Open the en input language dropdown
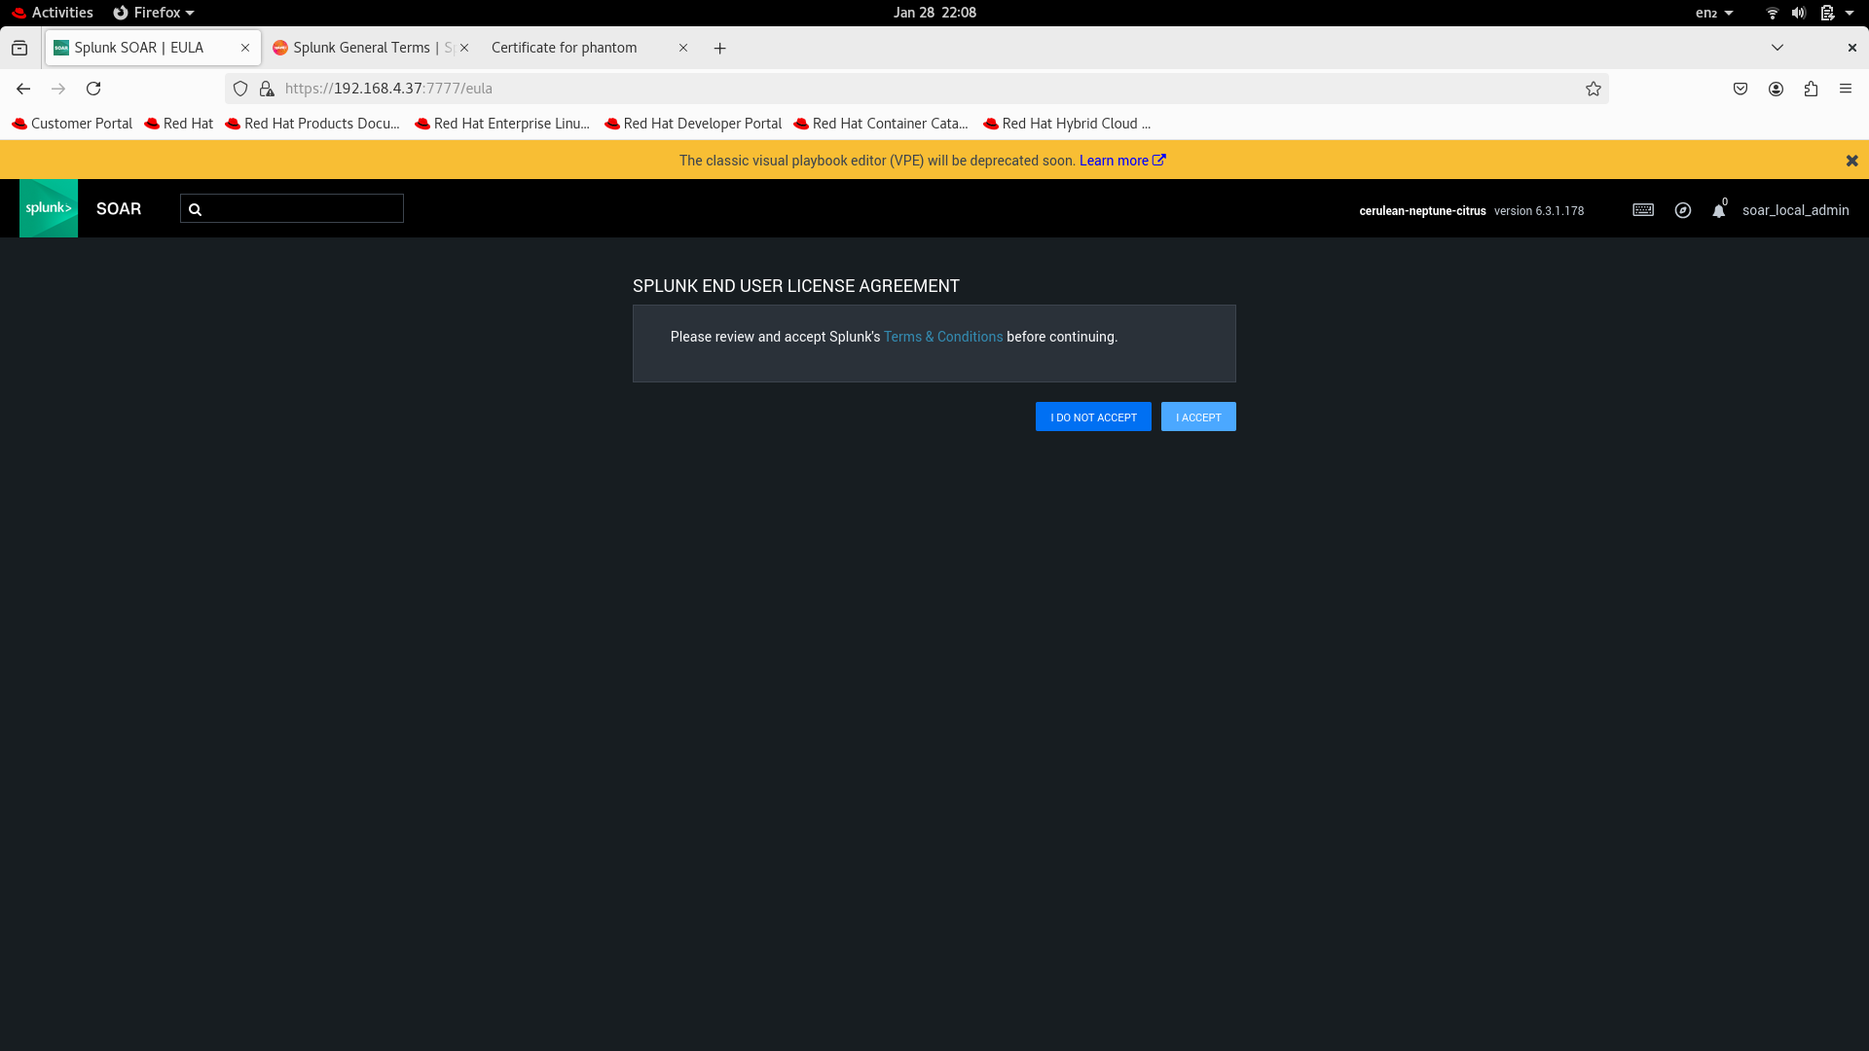1869x1051 pixels. (x=1714, y=13)
